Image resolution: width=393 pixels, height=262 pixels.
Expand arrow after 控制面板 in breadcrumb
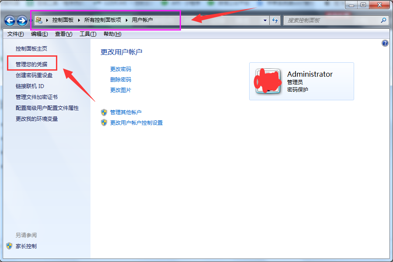[79, 20]
